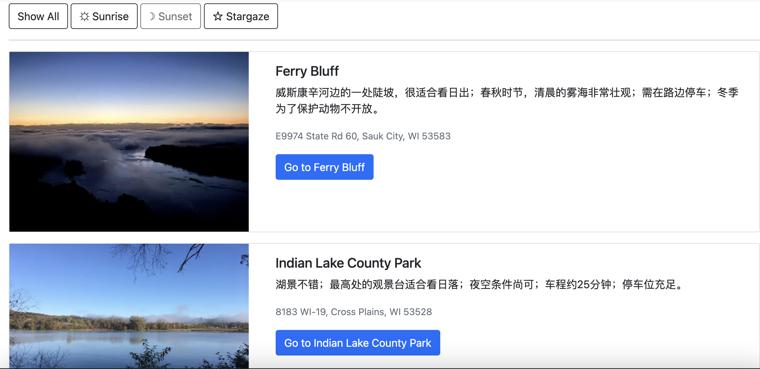Click empty space below the Go to Ferry Bluff button
760x369 pixels.
(x=471, y=205)
